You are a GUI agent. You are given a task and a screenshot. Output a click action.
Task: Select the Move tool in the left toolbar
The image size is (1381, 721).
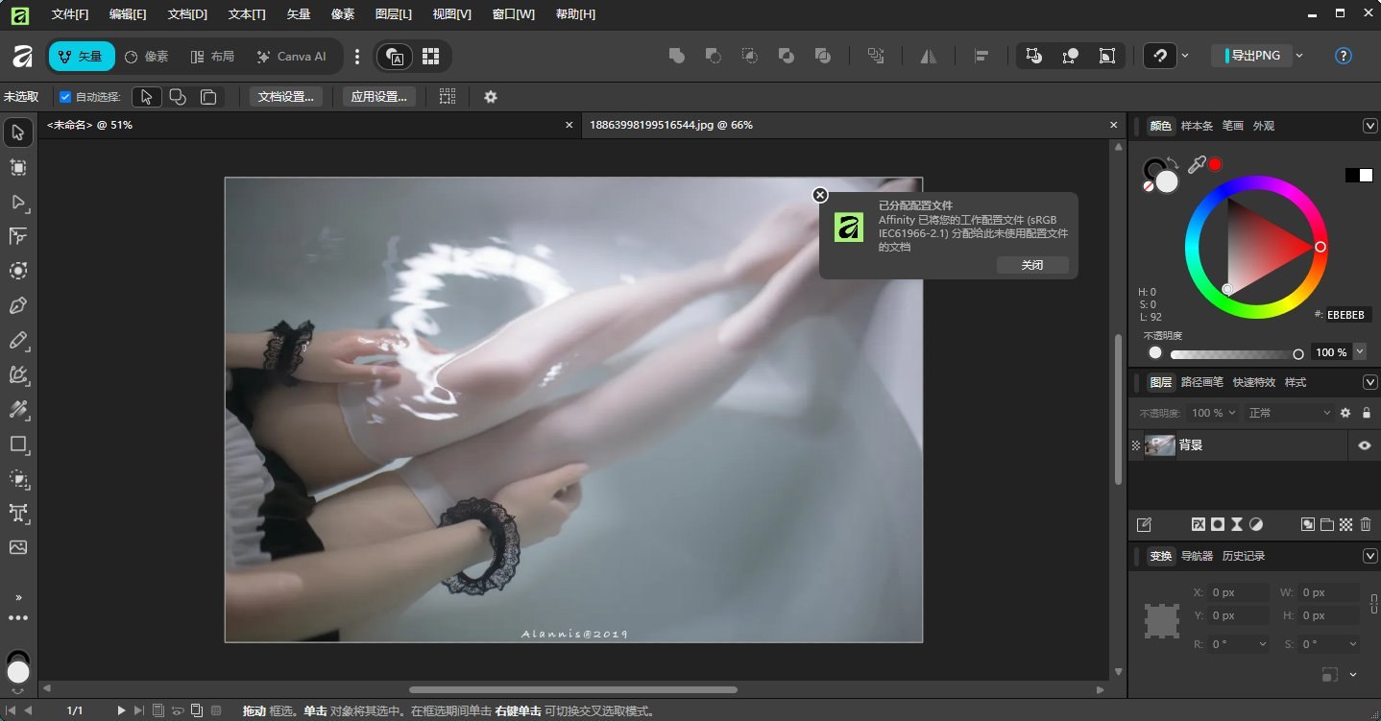pyautogui.click(x=18, y=132)
